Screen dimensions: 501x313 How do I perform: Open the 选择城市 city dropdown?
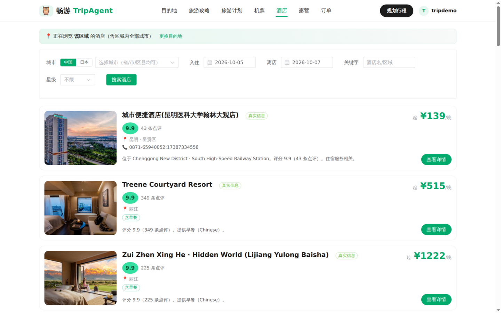[137, 63]
